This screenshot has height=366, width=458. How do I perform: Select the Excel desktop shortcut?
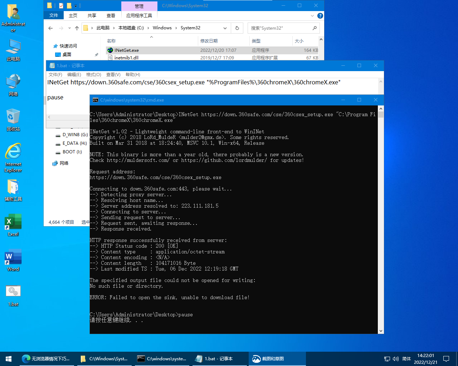13,225
